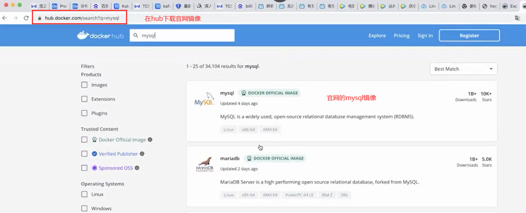Click the purple Sponsored OSS badge icon

pos(94,168)
